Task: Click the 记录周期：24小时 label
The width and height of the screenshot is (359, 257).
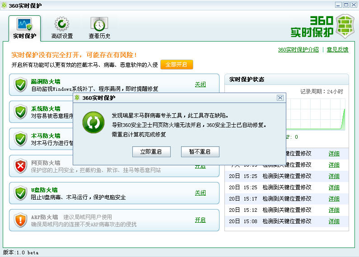Action: click(x=322, y=92)
